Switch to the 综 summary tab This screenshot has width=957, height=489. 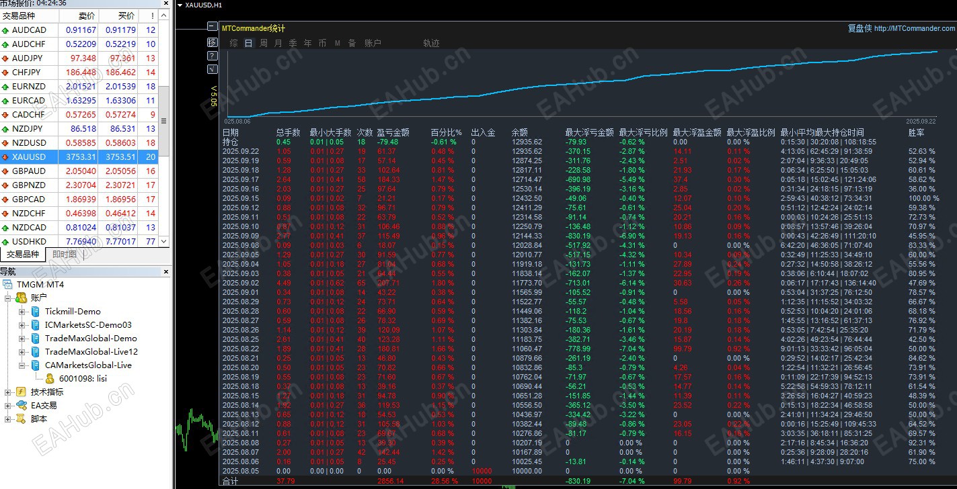(x=233, y=43)
